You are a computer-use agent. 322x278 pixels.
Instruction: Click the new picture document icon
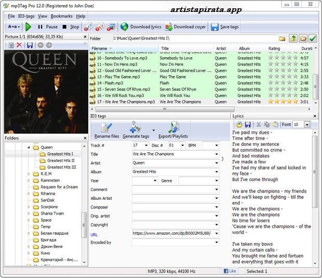click(x=11, y=45)
